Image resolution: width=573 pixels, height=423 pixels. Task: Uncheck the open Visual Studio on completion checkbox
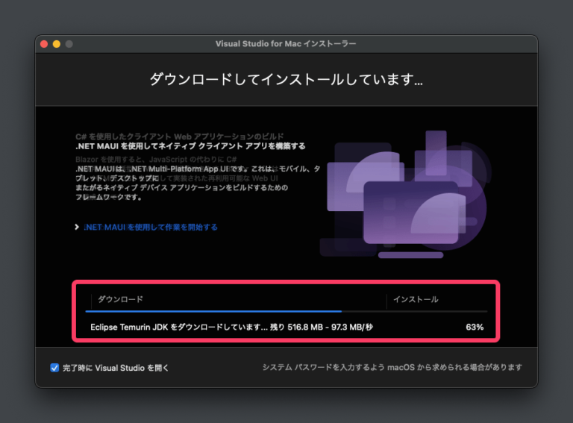[54, 368]
